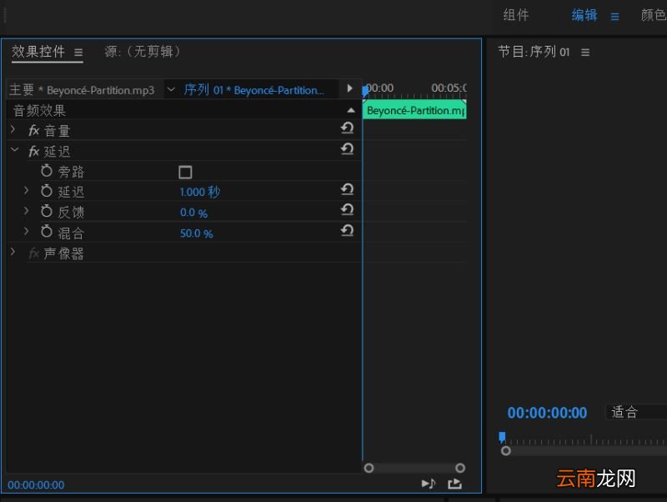Edit the 0.0 % feedback value
Screen dimensions: 667x502
pyautogui.click(x=193, y=213)
